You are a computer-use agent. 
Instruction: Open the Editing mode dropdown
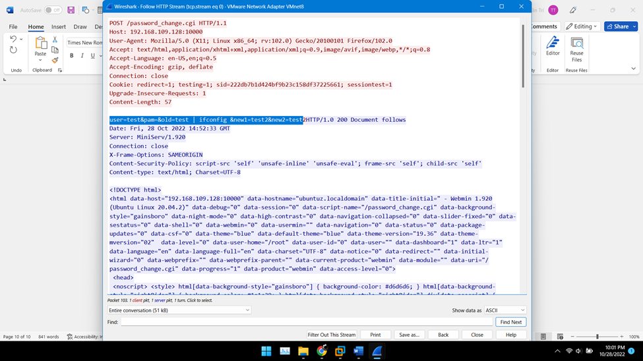coord(582,26)
